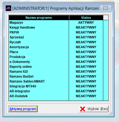
Task: Close the Programy Aplikacji Ramzes window
Action: [106, 8]
